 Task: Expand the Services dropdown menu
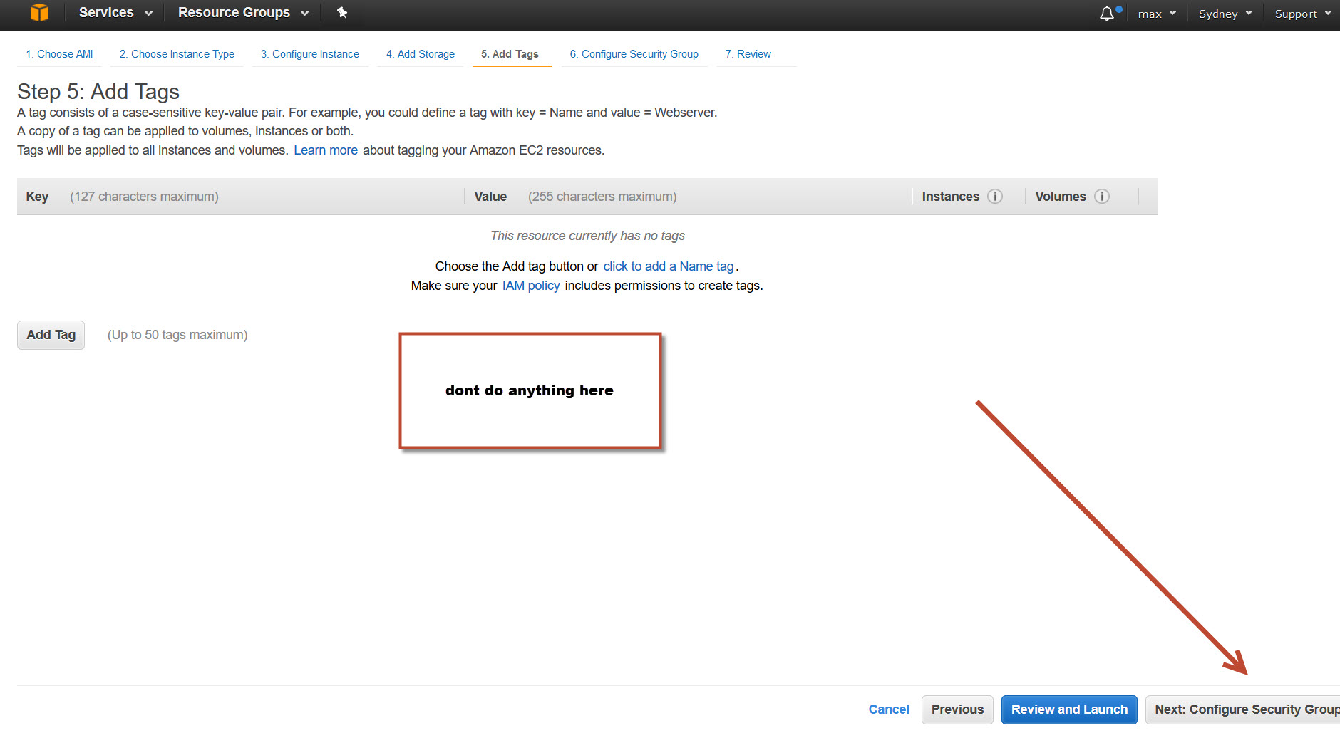(115, 13)
